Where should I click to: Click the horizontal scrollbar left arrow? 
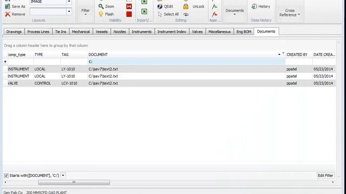click(x=5, y=182)
